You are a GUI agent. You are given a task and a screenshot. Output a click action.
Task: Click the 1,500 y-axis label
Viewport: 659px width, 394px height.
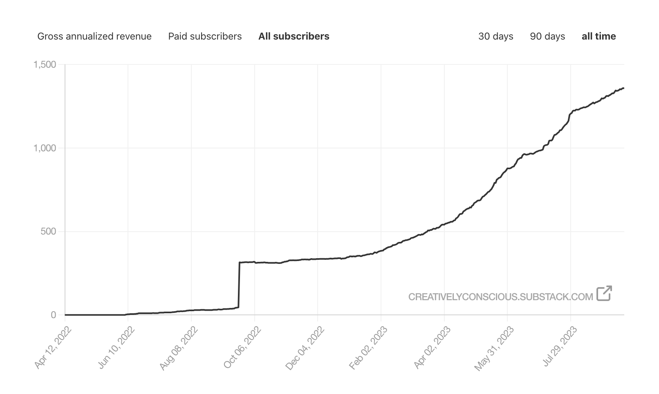tap(45, 64)
